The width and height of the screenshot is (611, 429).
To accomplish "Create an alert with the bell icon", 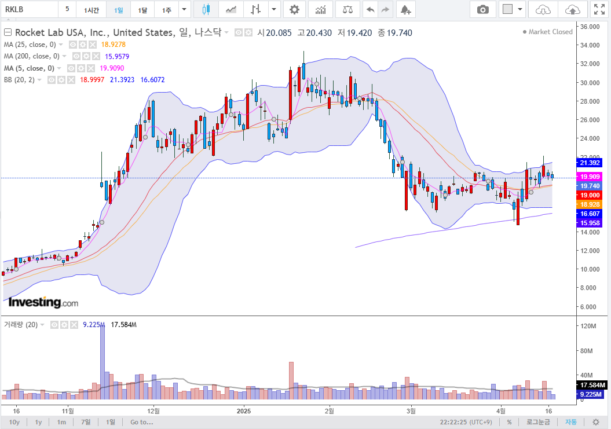I will (405, 9).
